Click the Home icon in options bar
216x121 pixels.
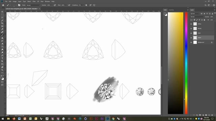point(3,5)
